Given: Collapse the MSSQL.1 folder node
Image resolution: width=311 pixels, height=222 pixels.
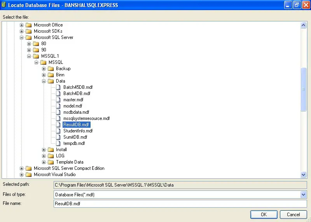Looking at the screenshot, I should point(29,56).
